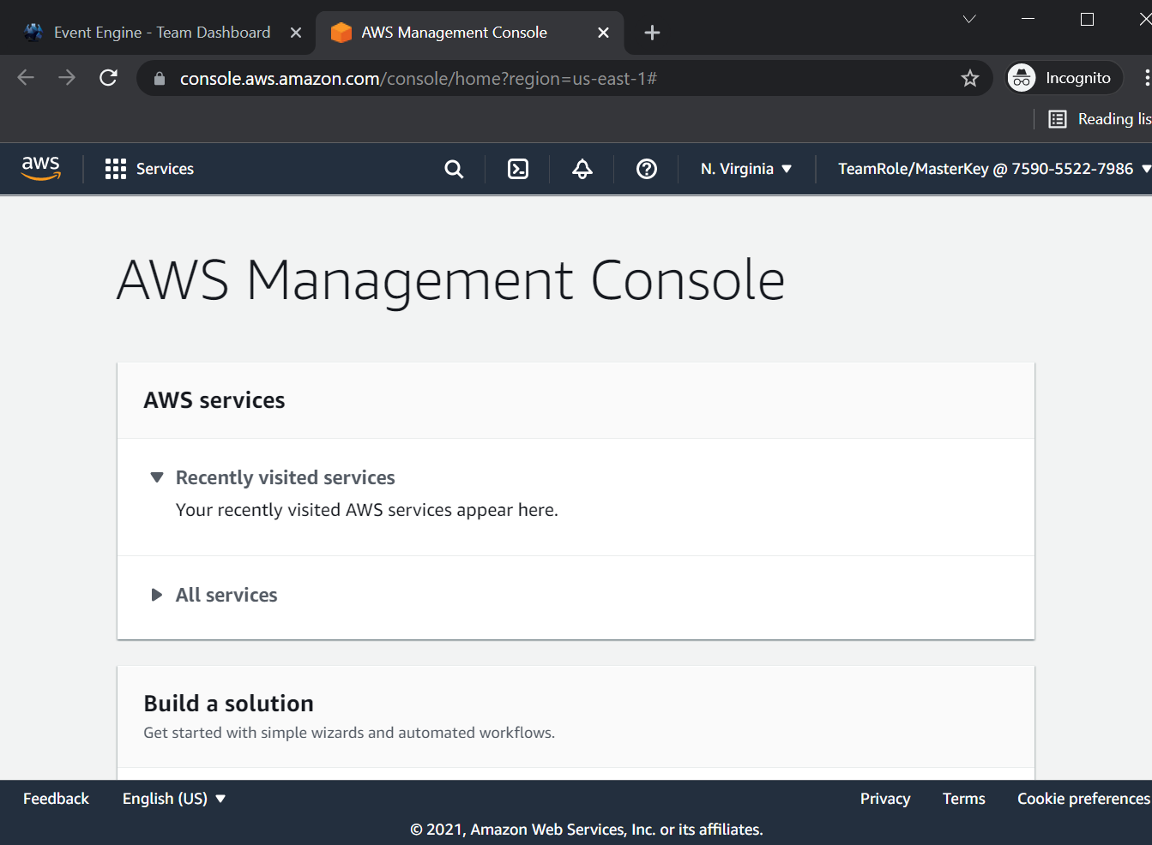Collapse the Recently visited services section
The height and width of the screenshot is (845, 1152).
pos(157,477)
